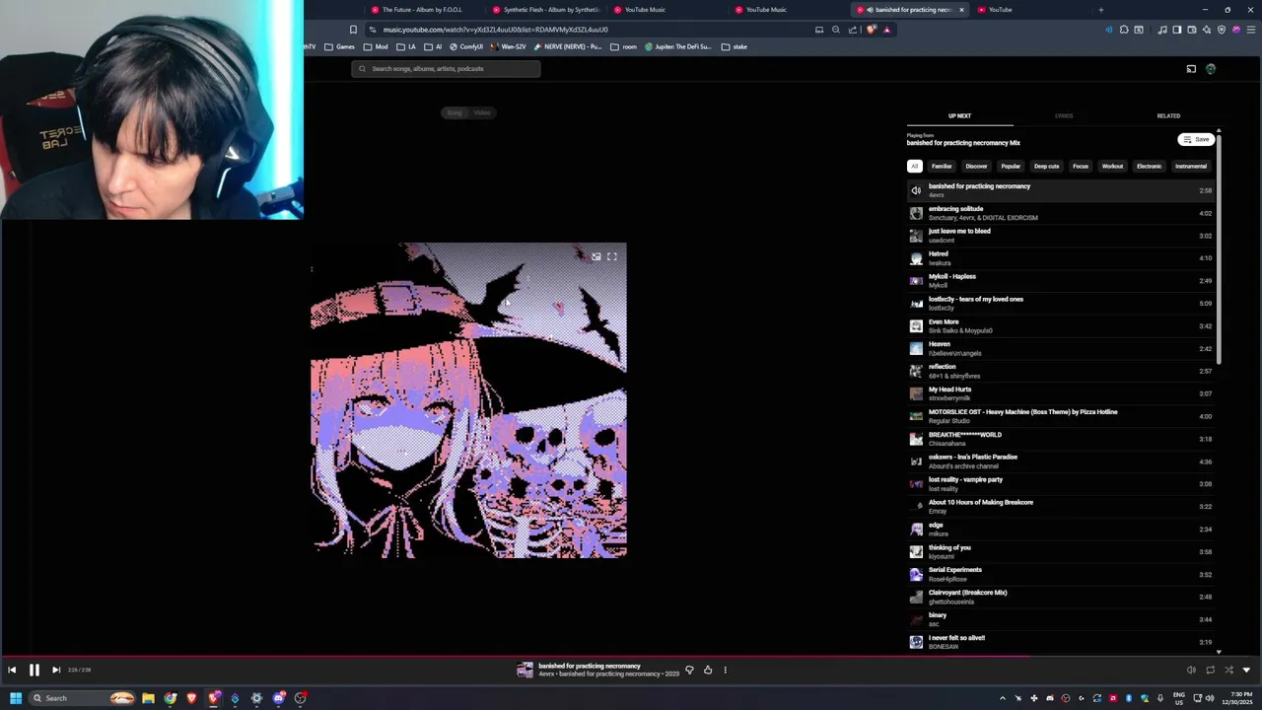Open File Explorer from the taskbar
This screenshot has width=1262, height=710.
coord(148,698)
